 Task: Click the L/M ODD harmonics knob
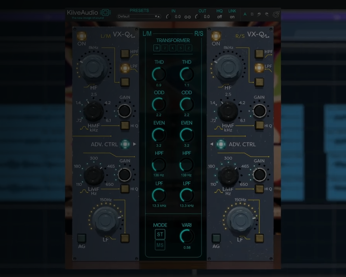click(x=159, y=104)
